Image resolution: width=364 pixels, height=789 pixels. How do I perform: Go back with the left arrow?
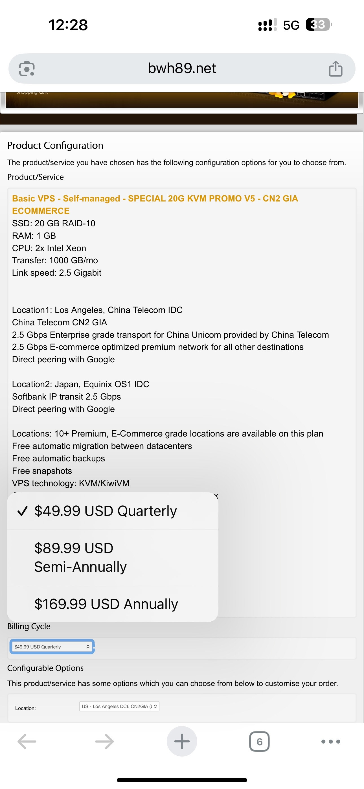point(27,742)
